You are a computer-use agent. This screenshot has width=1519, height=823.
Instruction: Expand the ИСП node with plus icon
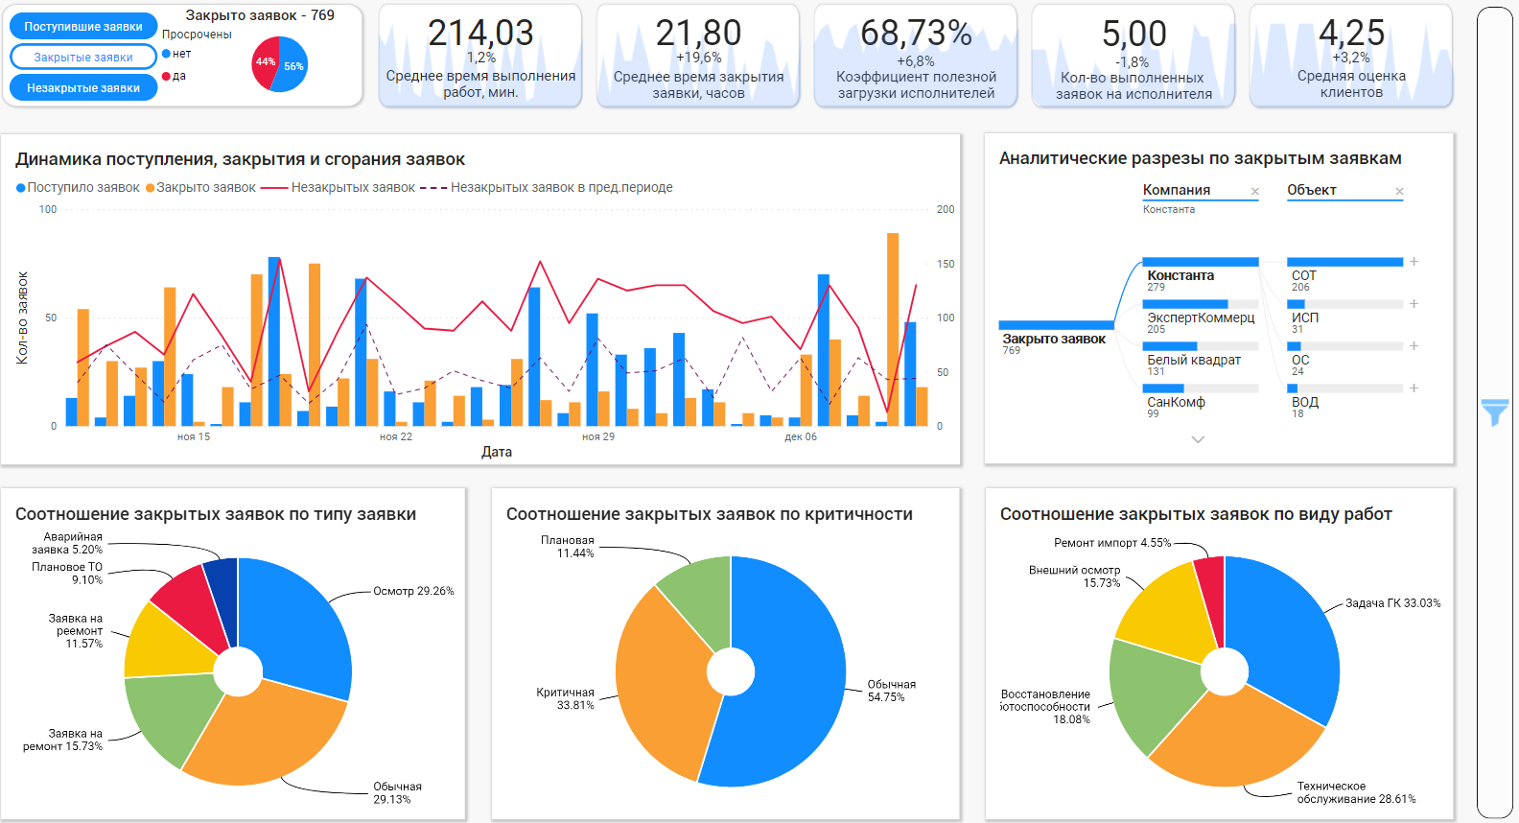(x=1414, y=304)
